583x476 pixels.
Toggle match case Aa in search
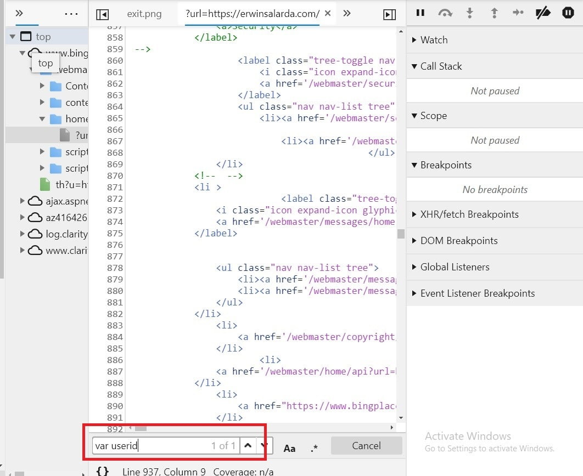[x=289, y=448]
